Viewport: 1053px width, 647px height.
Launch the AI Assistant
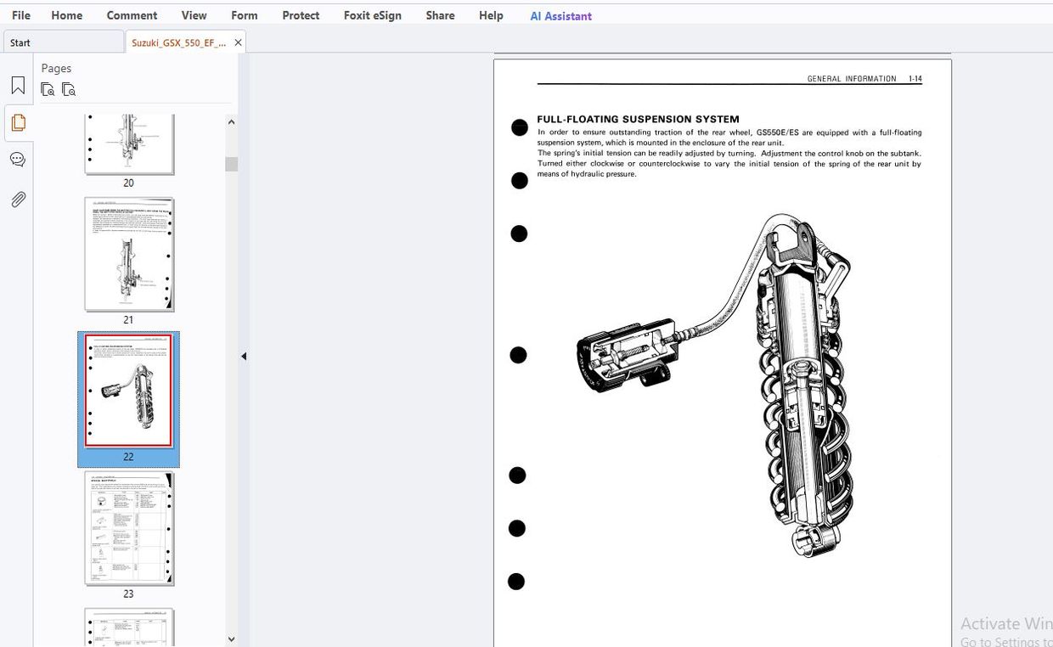point(560,15)
